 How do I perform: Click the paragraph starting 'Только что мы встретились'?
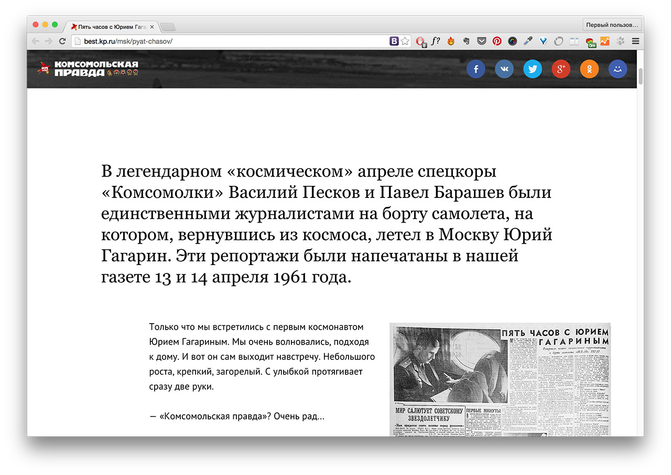262,357
